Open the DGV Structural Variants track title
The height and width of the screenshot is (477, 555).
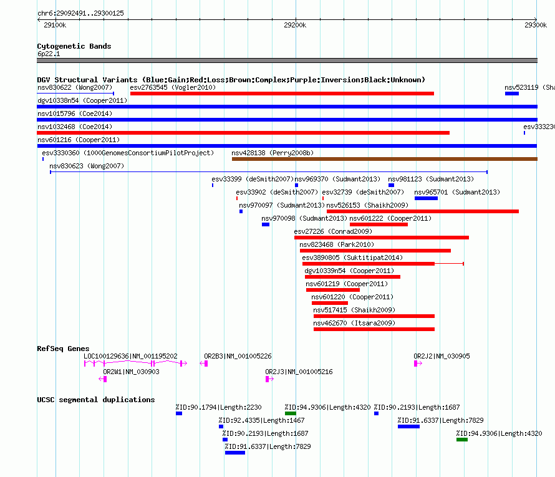click(231, 80)
